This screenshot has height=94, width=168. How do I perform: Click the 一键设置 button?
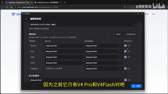pyautogui.click(x=117, y=34)
